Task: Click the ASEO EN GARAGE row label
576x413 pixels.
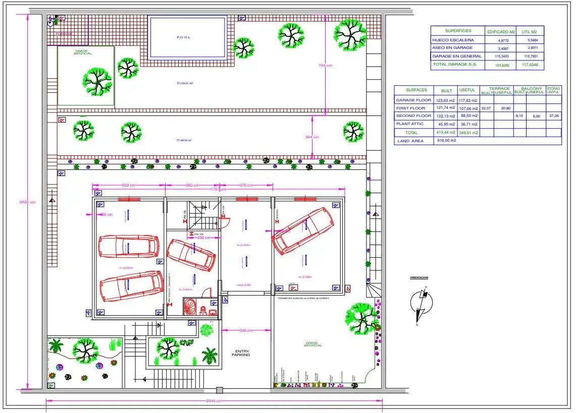Action: click(x=452, y=48)
